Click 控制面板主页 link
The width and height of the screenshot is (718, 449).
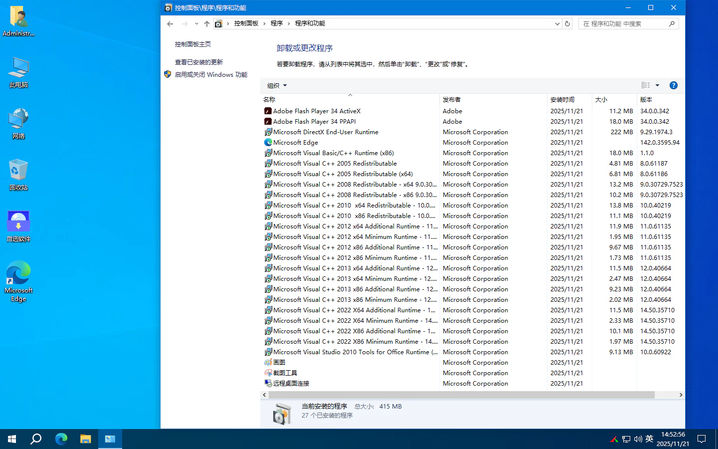[192, 44]
